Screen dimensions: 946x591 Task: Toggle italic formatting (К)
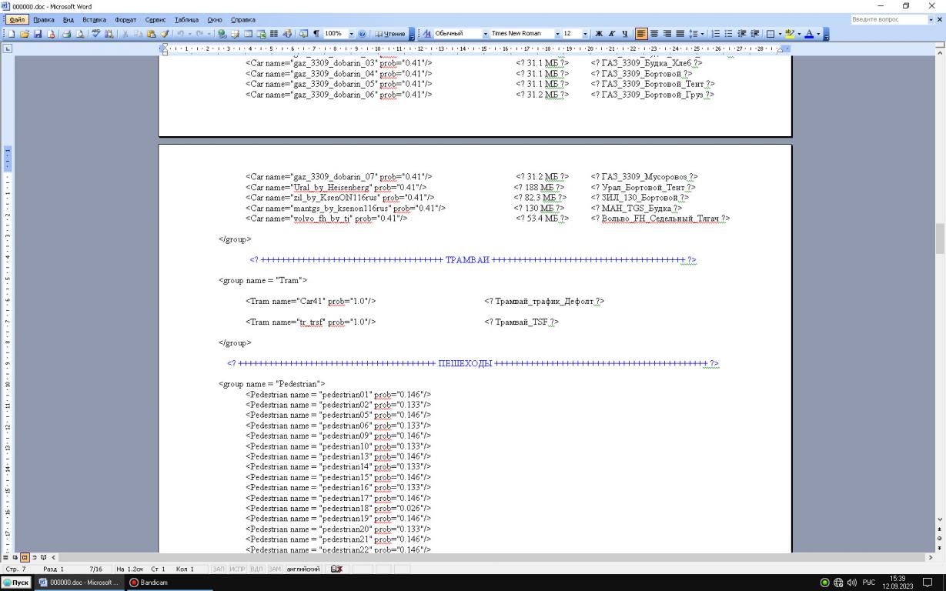pos(611,34)
